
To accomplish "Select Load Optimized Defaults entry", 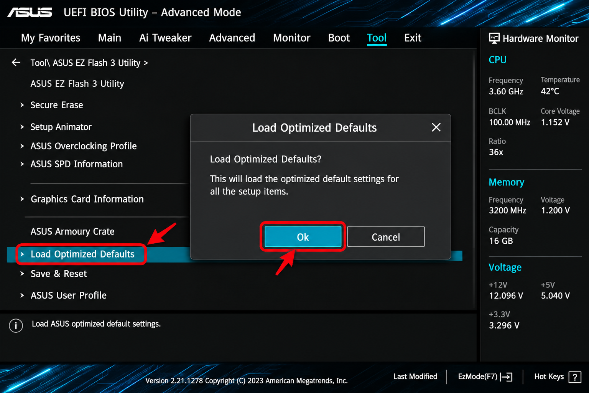I will (x=82, y=254).
